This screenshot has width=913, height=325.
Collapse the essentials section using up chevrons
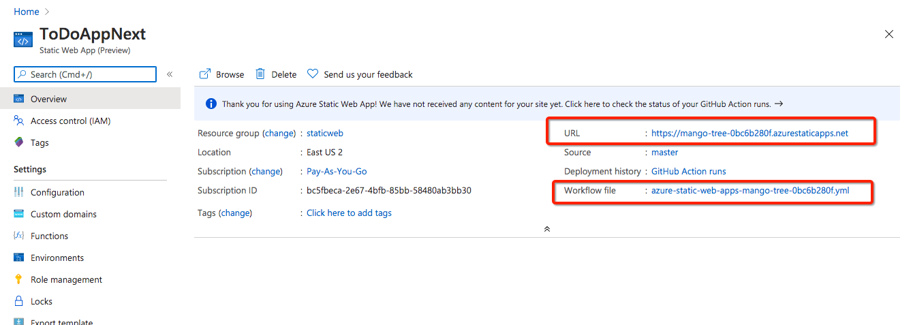pyautogui.click(x=546, y=230)
